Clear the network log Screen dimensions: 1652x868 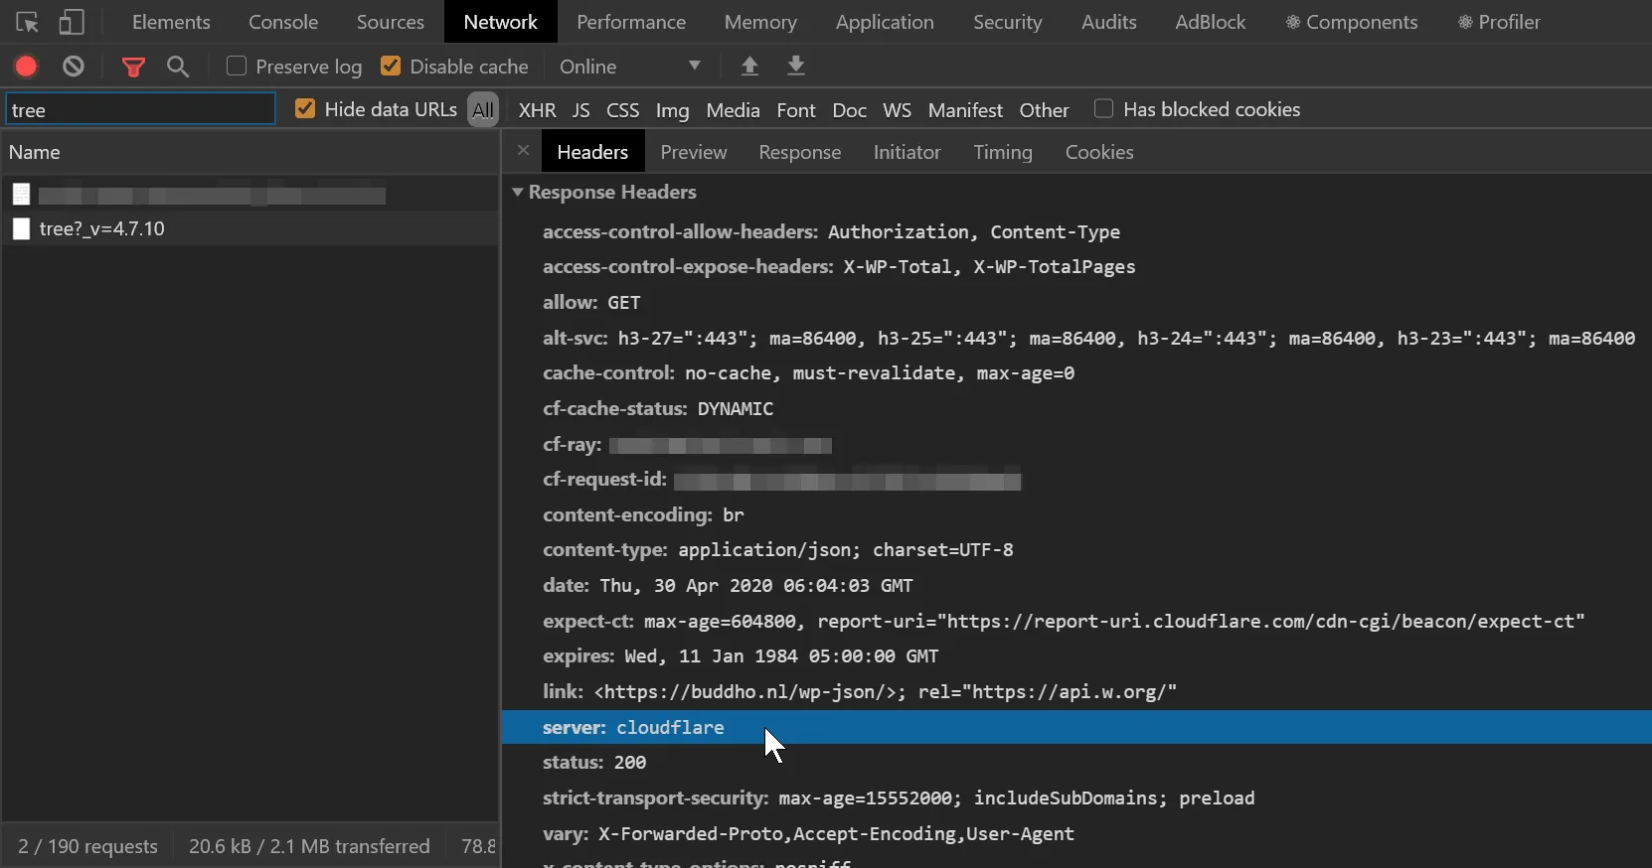pos(74,67)
